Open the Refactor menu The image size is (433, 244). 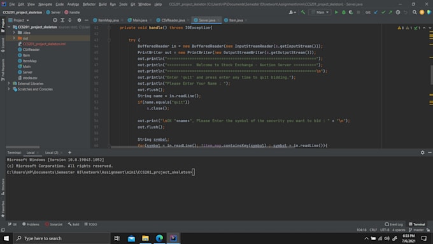(x=89, y=4)
